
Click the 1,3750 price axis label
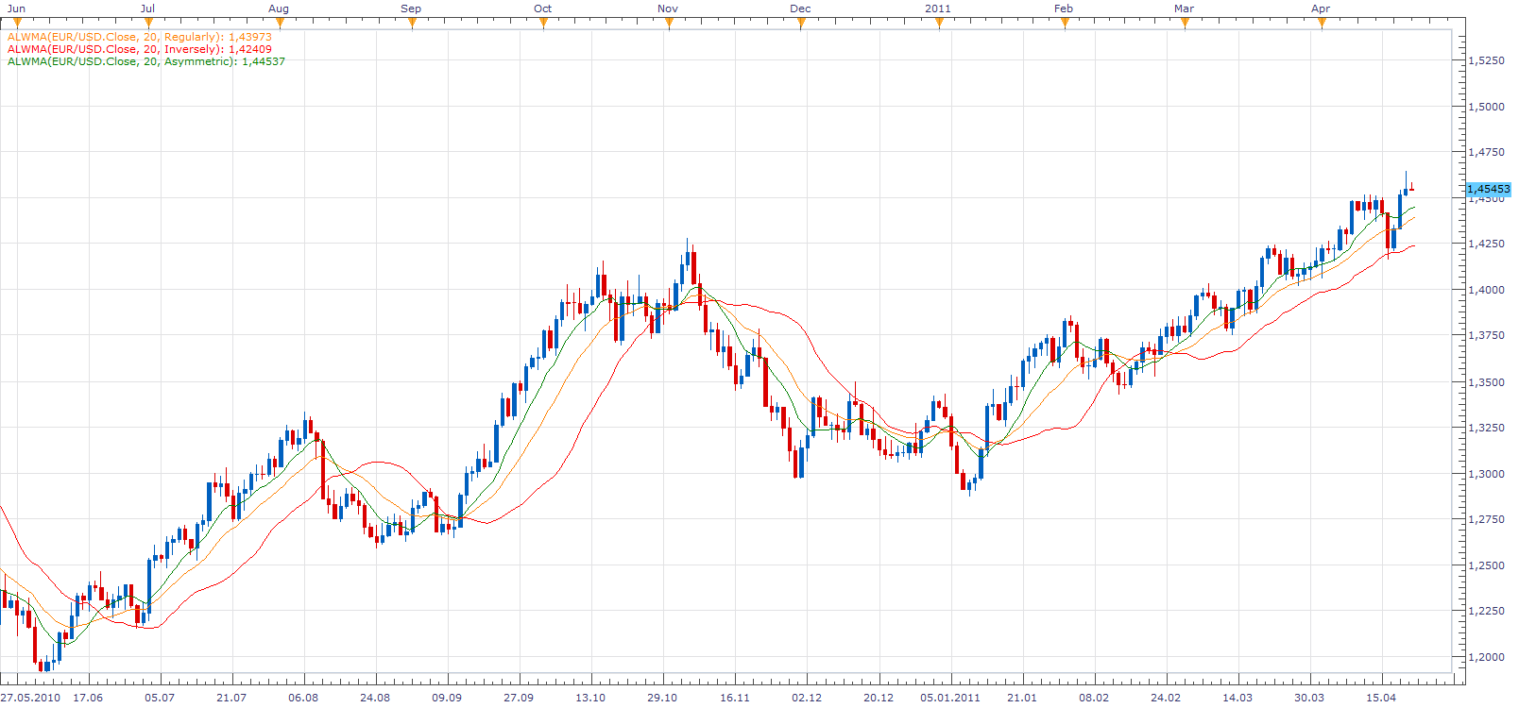tap(1486, 335)
